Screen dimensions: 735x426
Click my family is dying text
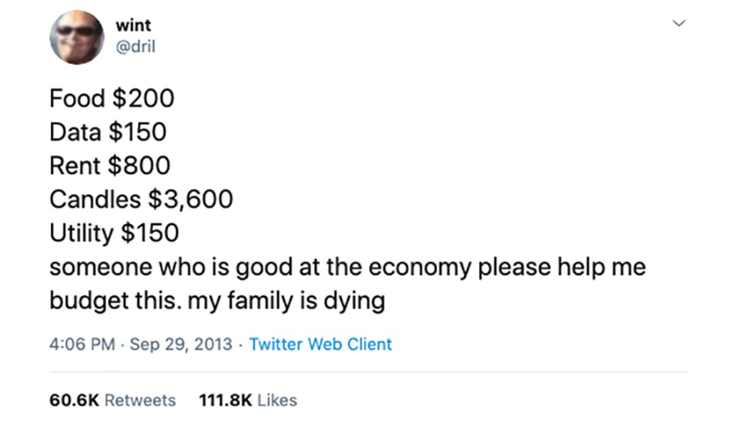286,301
